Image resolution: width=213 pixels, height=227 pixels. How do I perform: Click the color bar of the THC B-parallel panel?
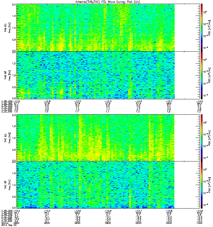click(202, 185)
